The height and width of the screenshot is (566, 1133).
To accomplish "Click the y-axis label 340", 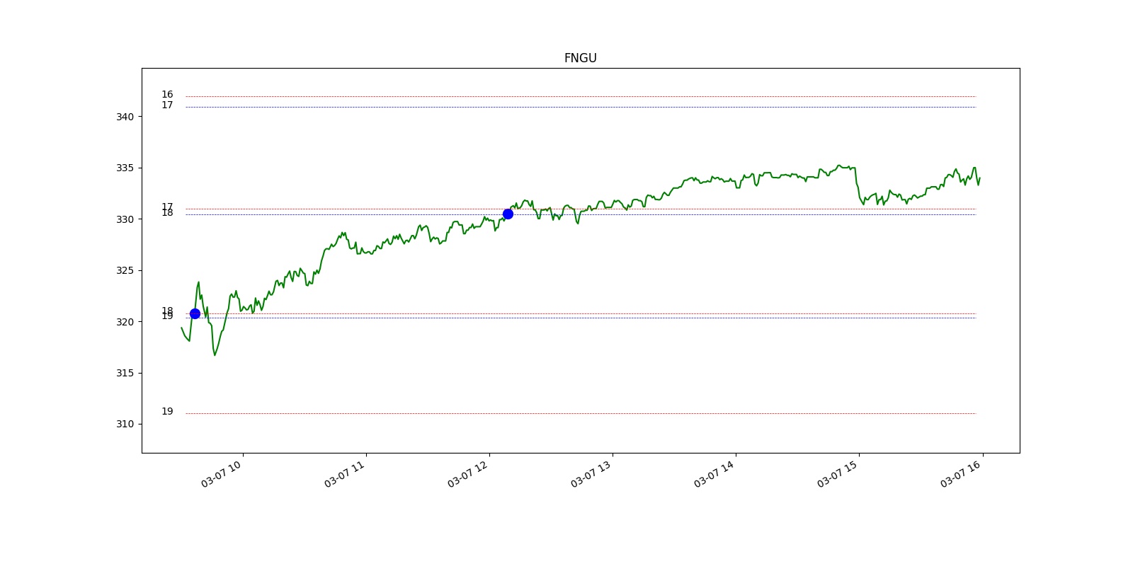I will [x=125, y=117].
